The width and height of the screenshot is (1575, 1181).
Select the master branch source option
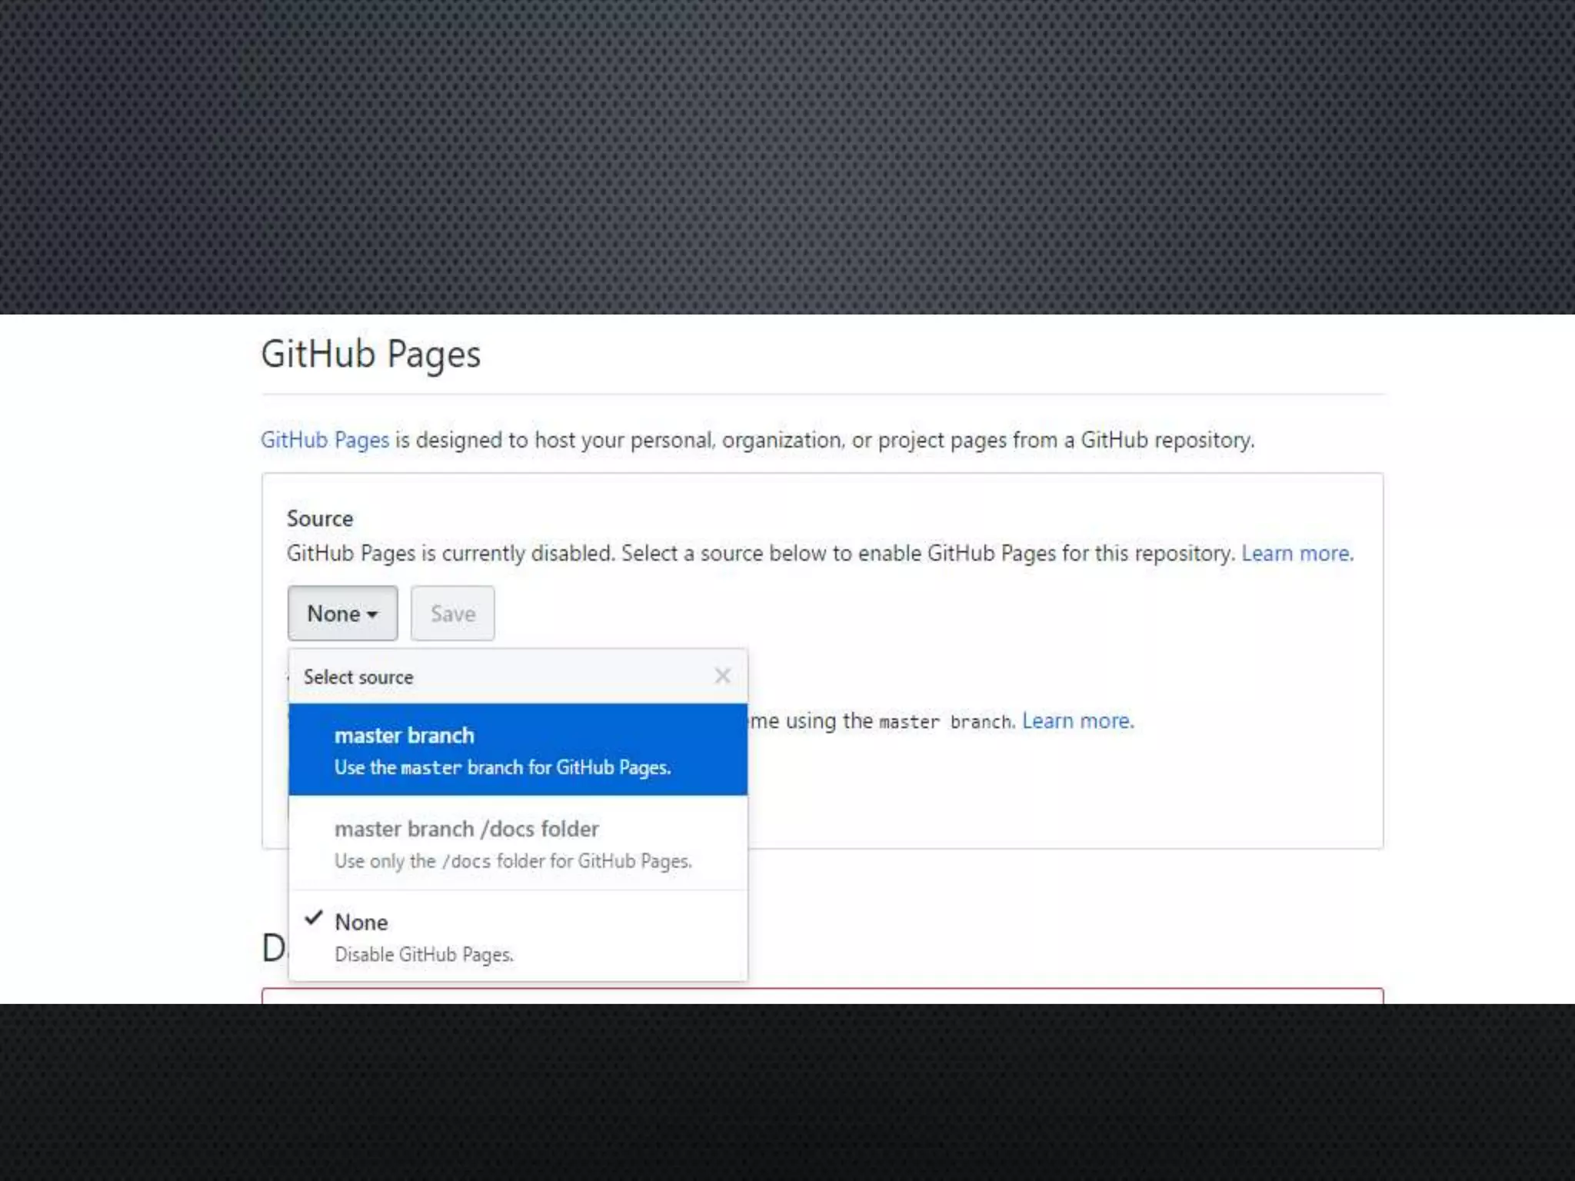point(405,735)
